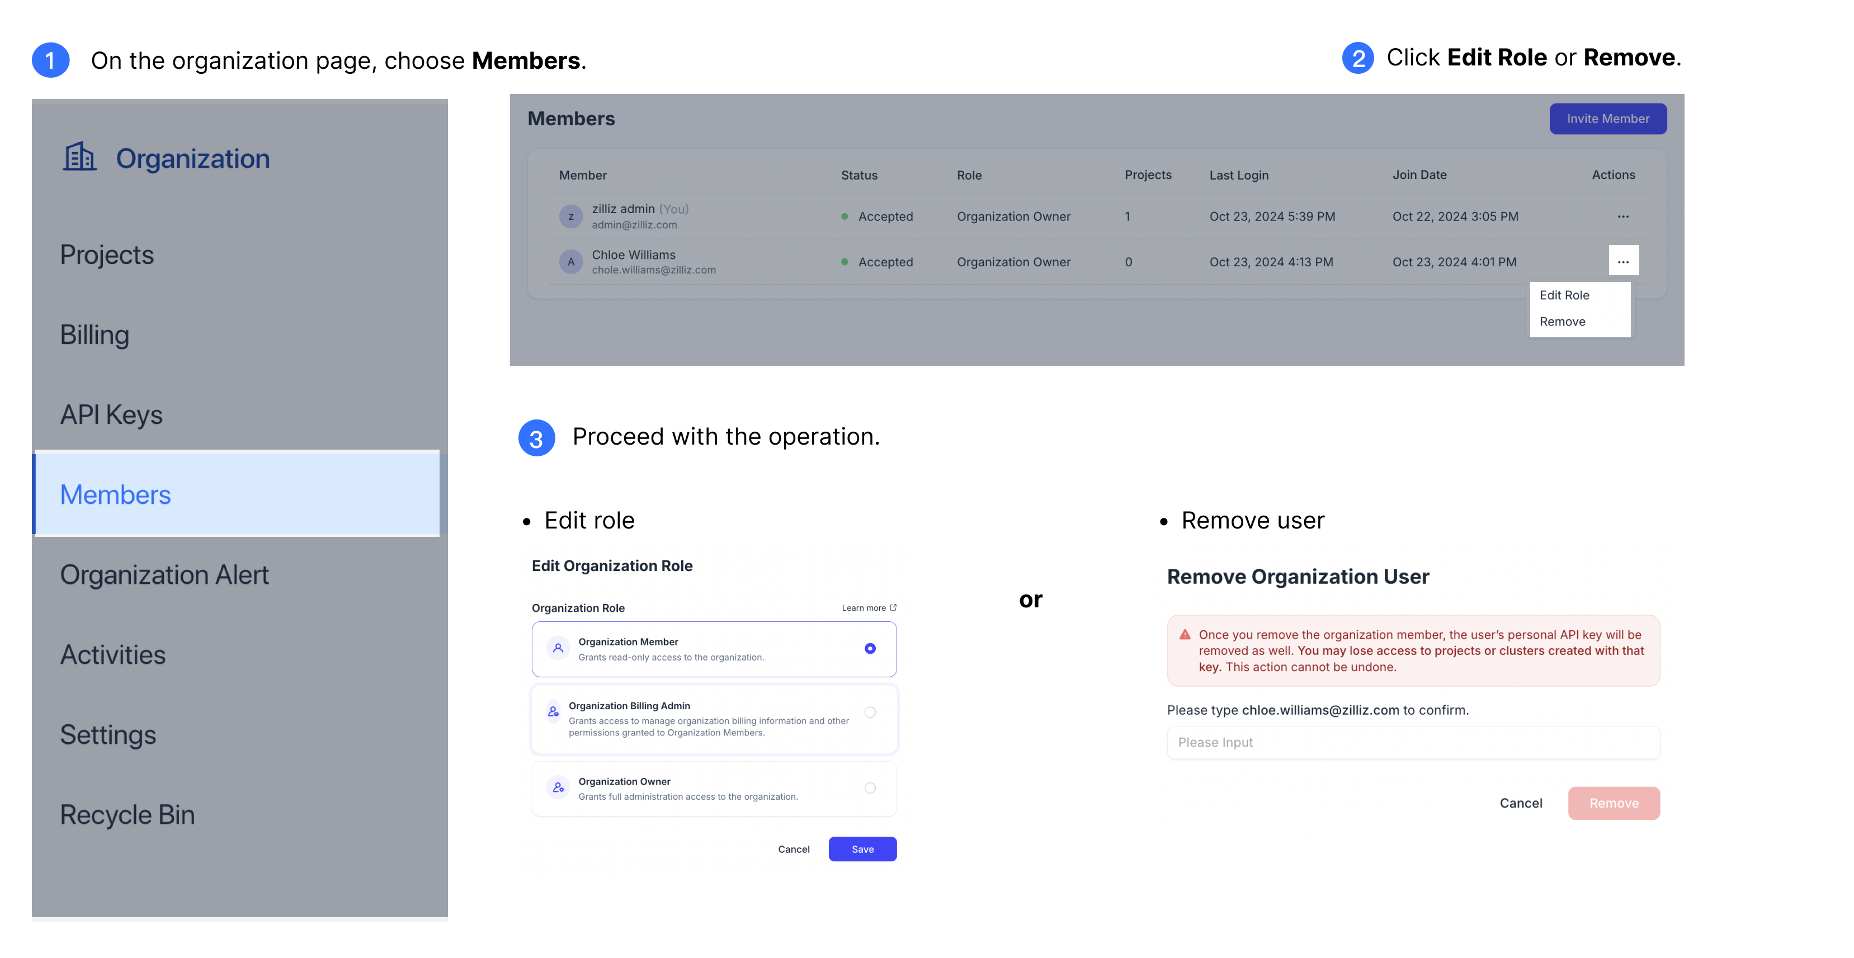The image size is (1854, 958).
Task: Click the Organization building icon in the sidebar
Action: (80, 158)
